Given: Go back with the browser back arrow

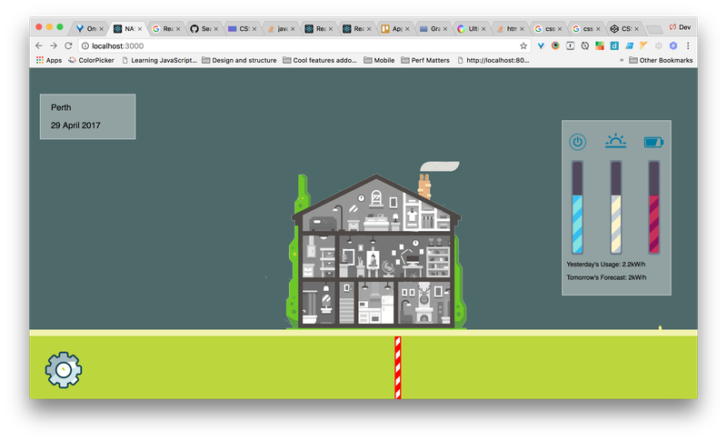Looking at the screenshot, I should coord(39,45).
